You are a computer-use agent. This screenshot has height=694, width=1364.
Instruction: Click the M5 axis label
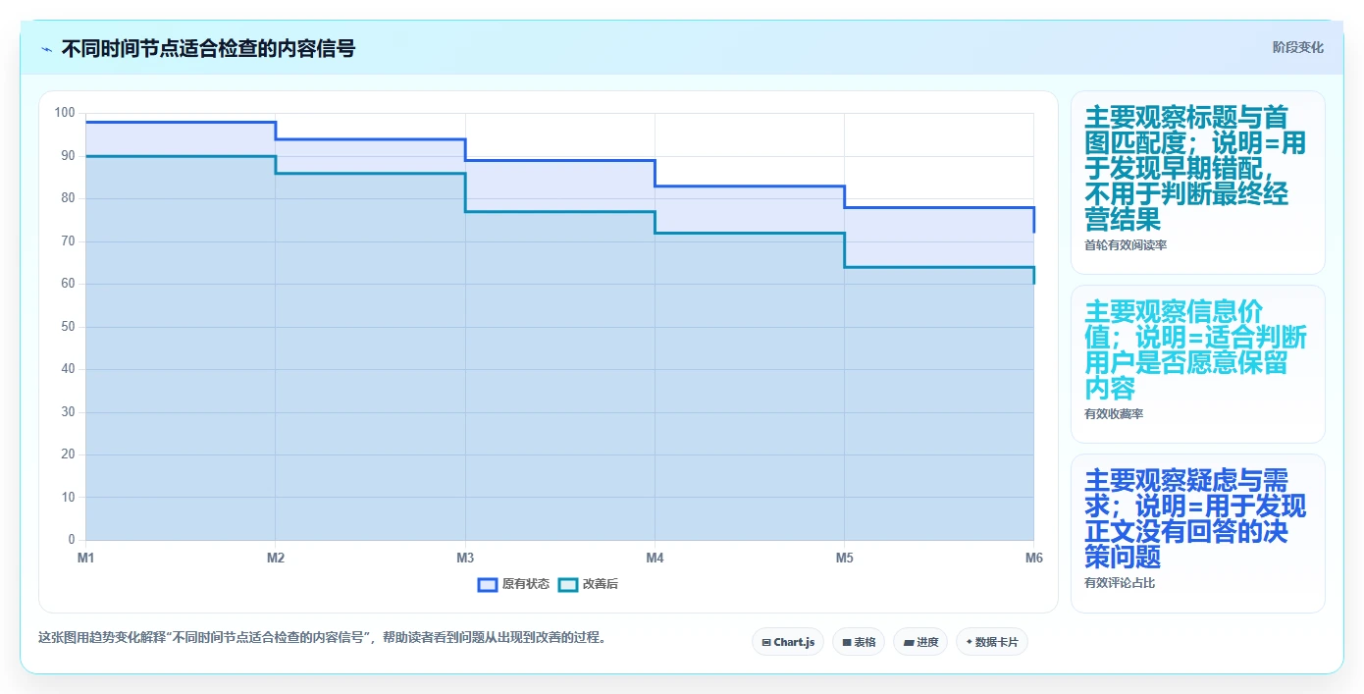pos(844,558)
